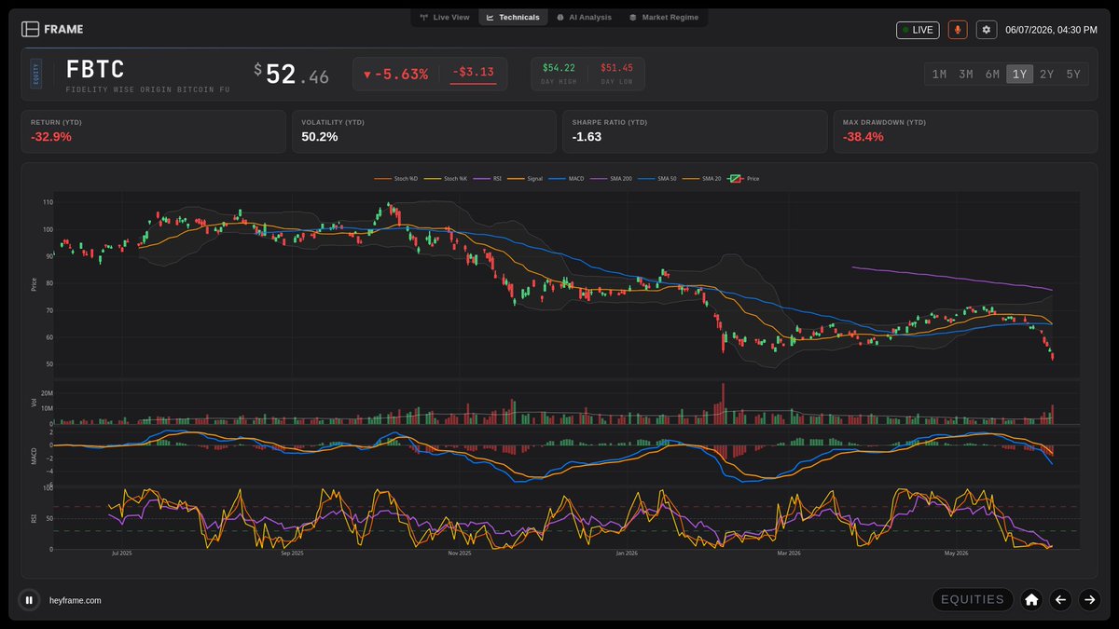Switch to the Live View tab
This screenshot has width=1119, height=629.
445,17
